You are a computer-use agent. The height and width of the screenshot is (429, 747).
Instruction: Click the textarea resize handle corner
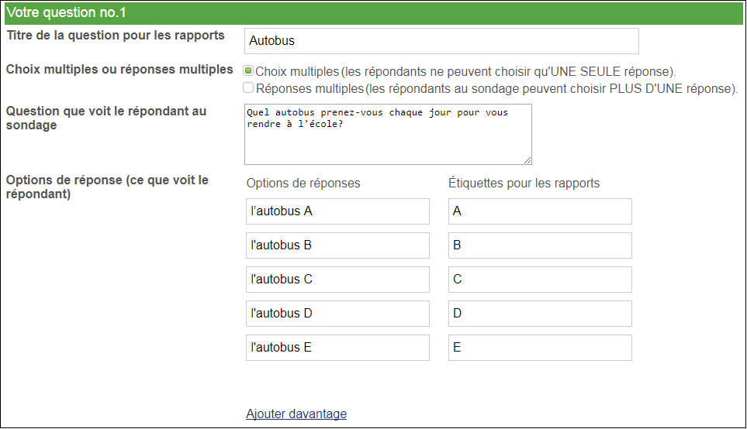(527, 161)
